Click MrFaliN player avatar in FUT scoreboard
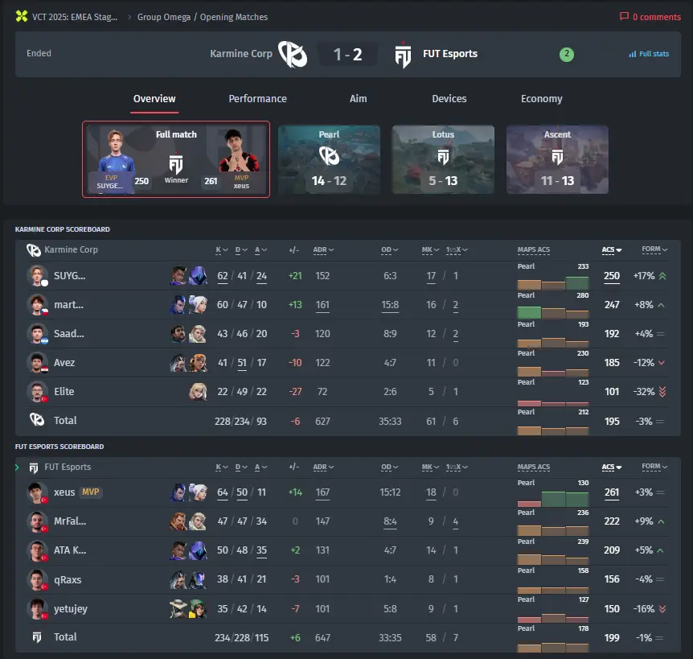693x659 pixels. tap(37, 521)
